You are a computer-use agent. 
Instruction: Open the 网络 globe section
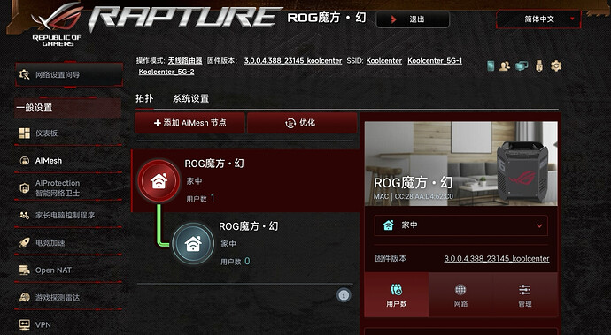(460, 295)
